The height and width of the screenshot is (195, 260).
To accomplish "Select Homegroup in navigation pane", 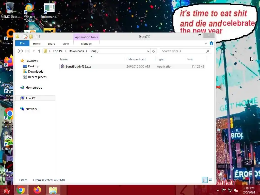I will (x=34, y=88).
